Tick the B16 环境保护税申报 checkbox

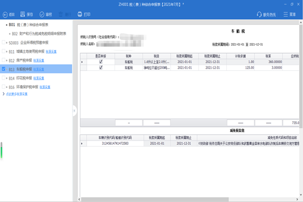click(3, 87)
